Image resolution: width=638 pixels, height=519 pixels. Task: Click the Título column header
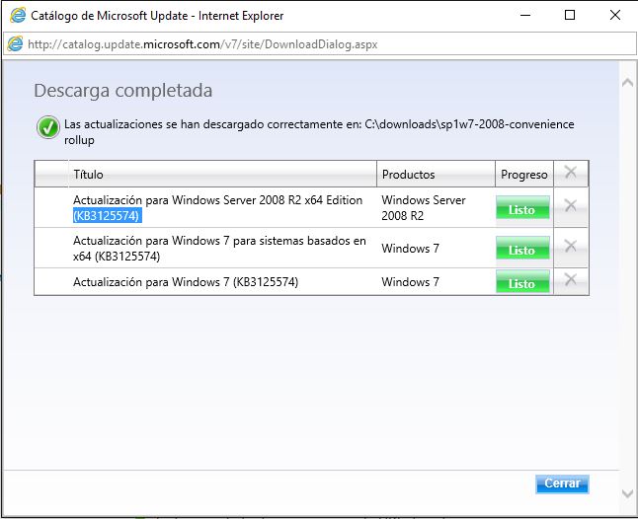click(222, 175)
